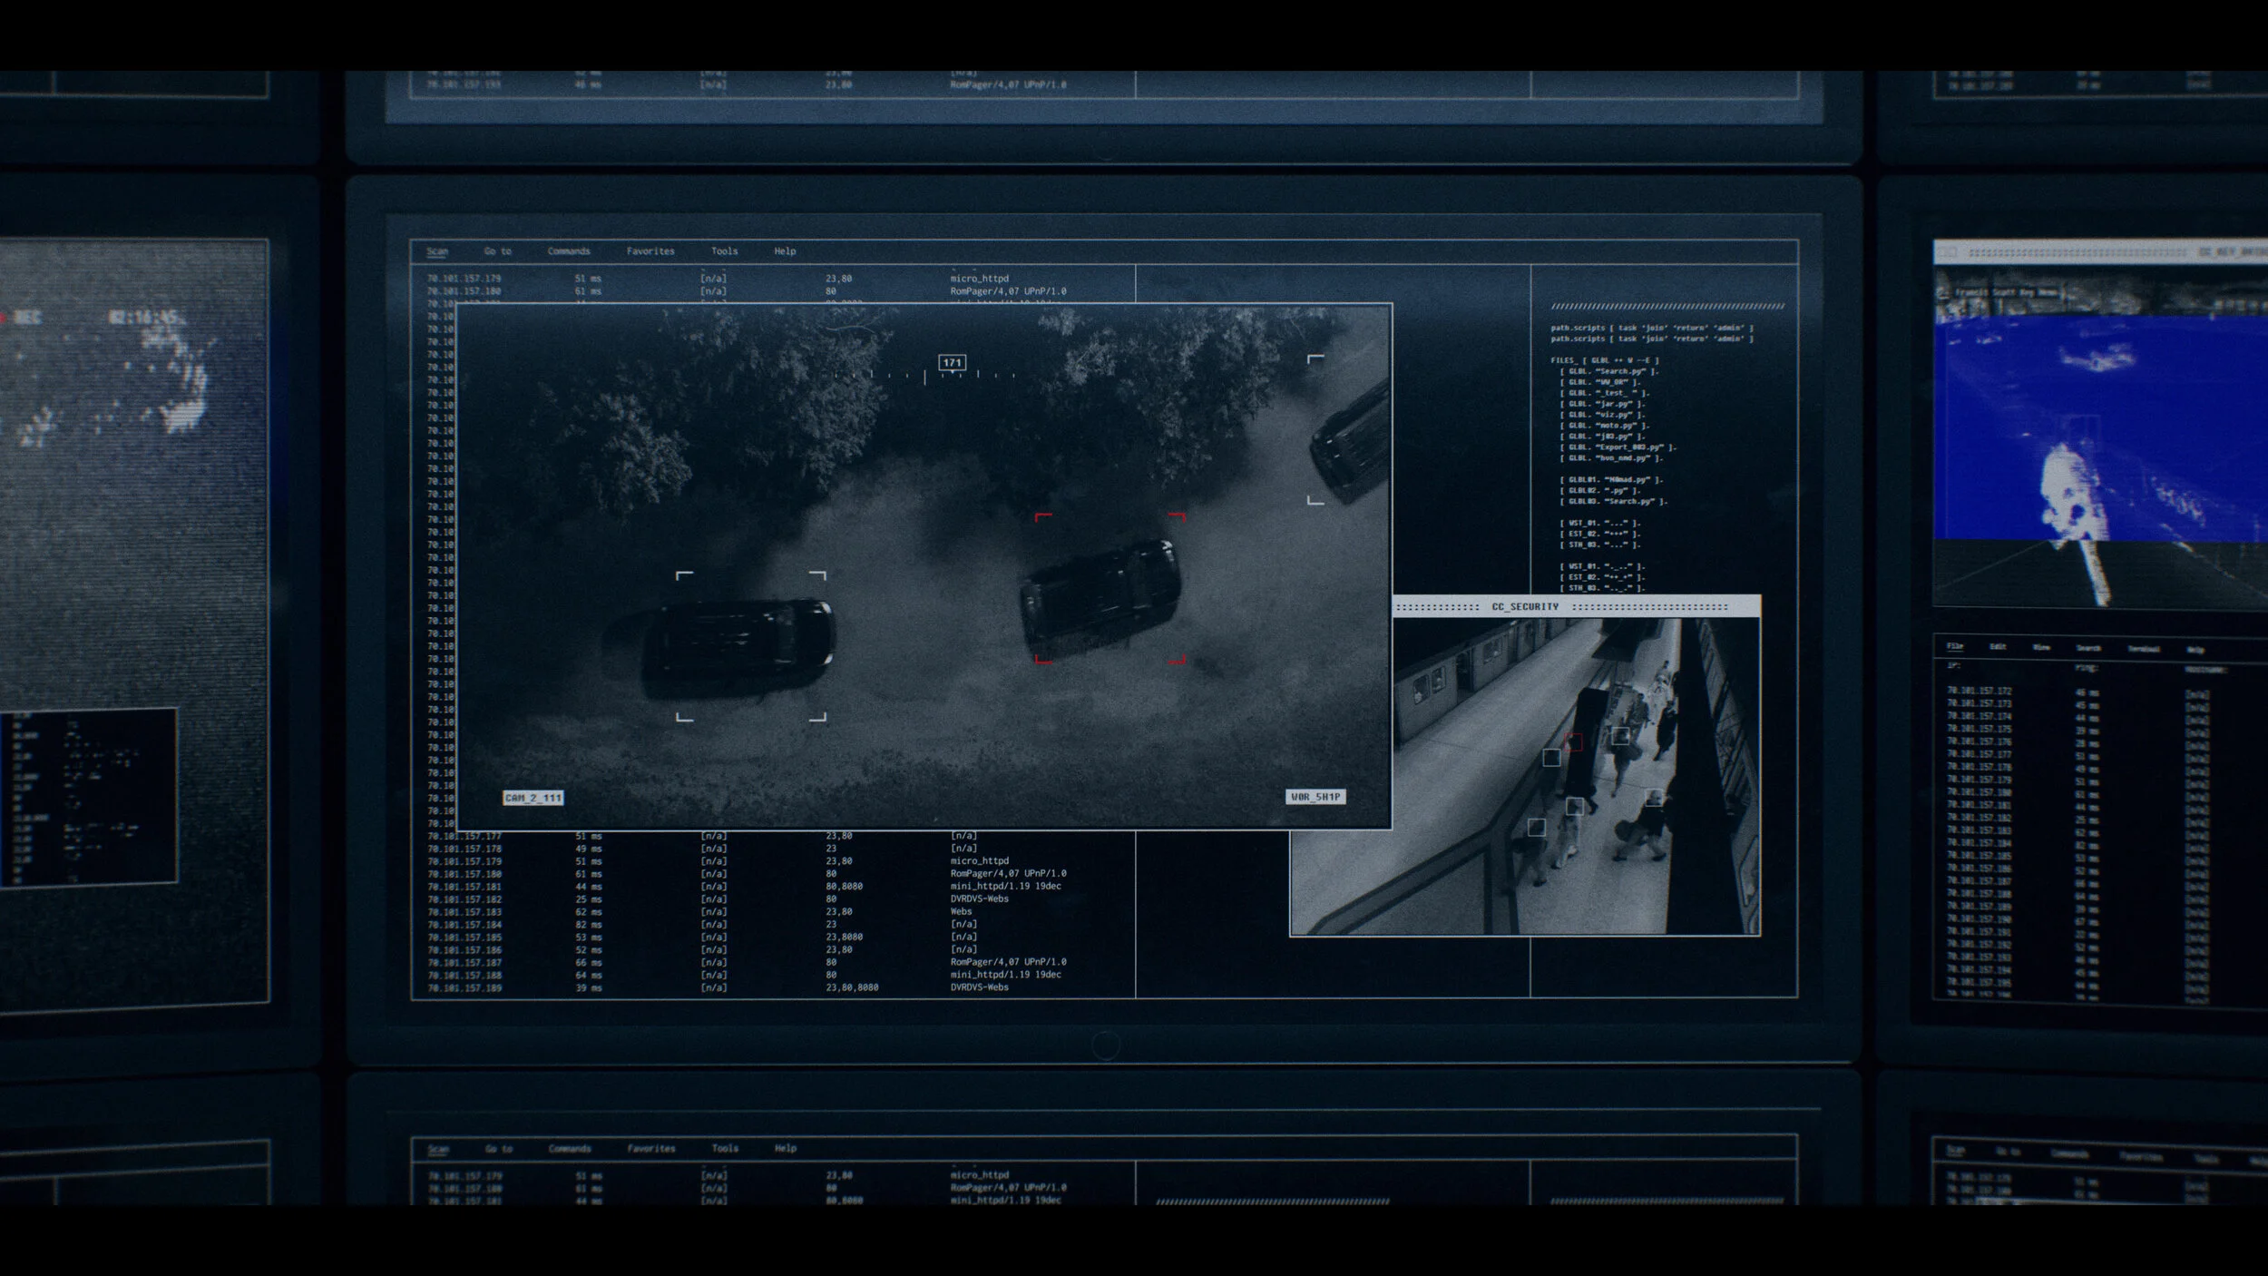Click the CAM_2_111 camera label
The width and height of the screenshot is (2268, 1276).
[533, 798]
